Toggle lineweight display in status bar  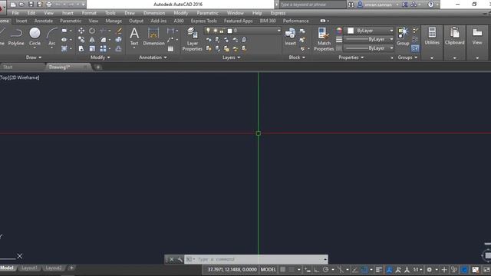pos(379,269)
